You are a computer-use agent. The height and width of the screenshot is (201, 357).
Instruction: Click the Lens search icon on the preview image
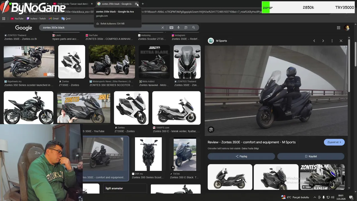coord(211,130)
